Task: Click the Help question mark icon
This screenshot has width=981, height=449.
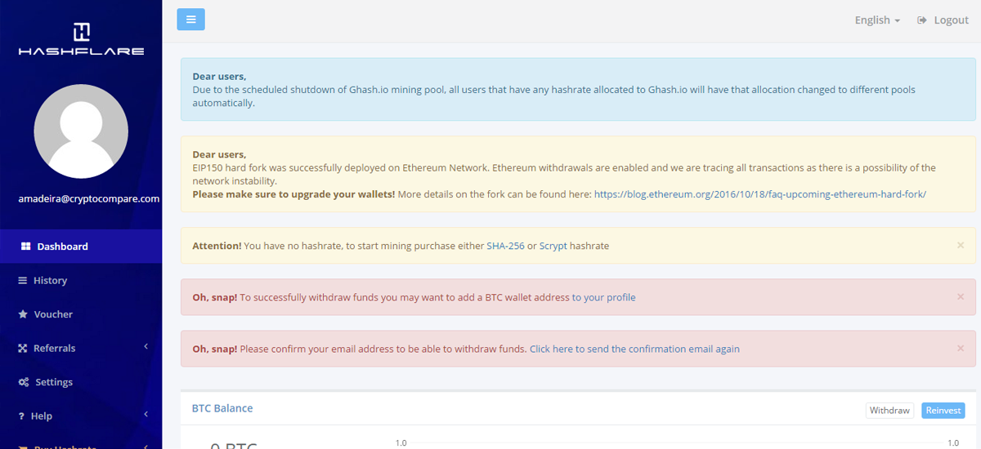Action: point(21,416)
